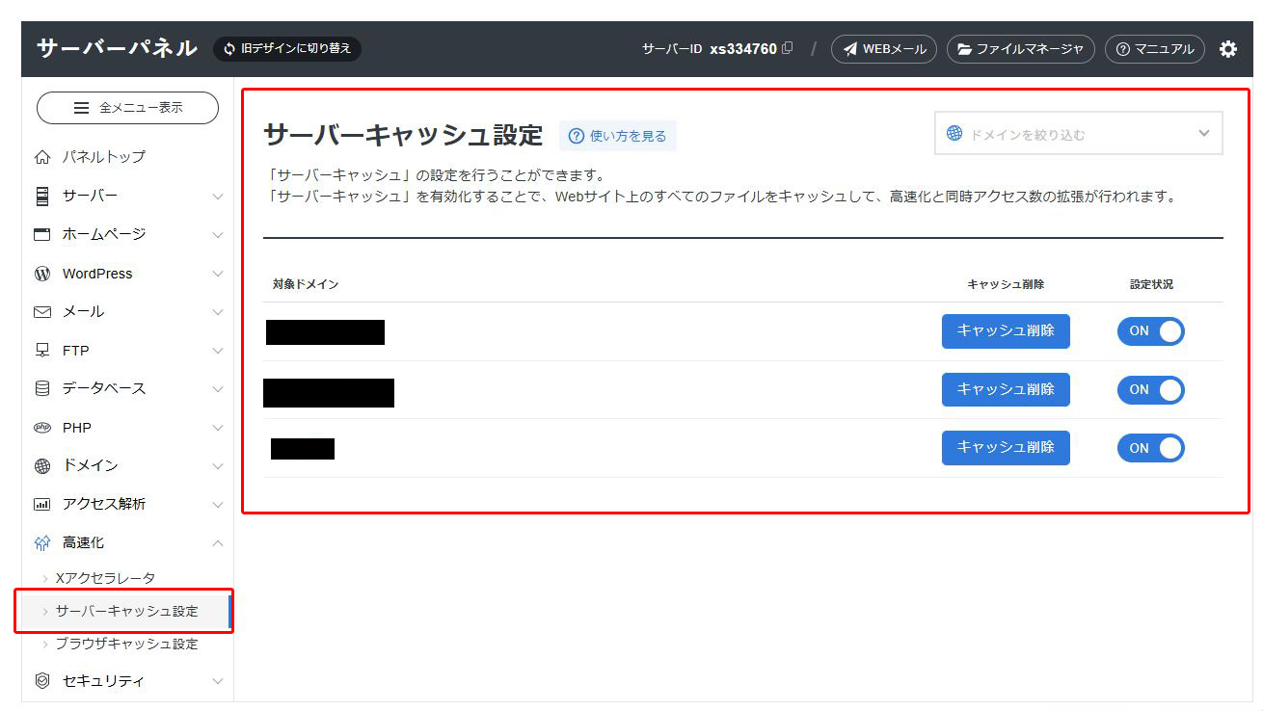Select サーバーキャッシュ設定 in sidebar

tap(124, 612)
